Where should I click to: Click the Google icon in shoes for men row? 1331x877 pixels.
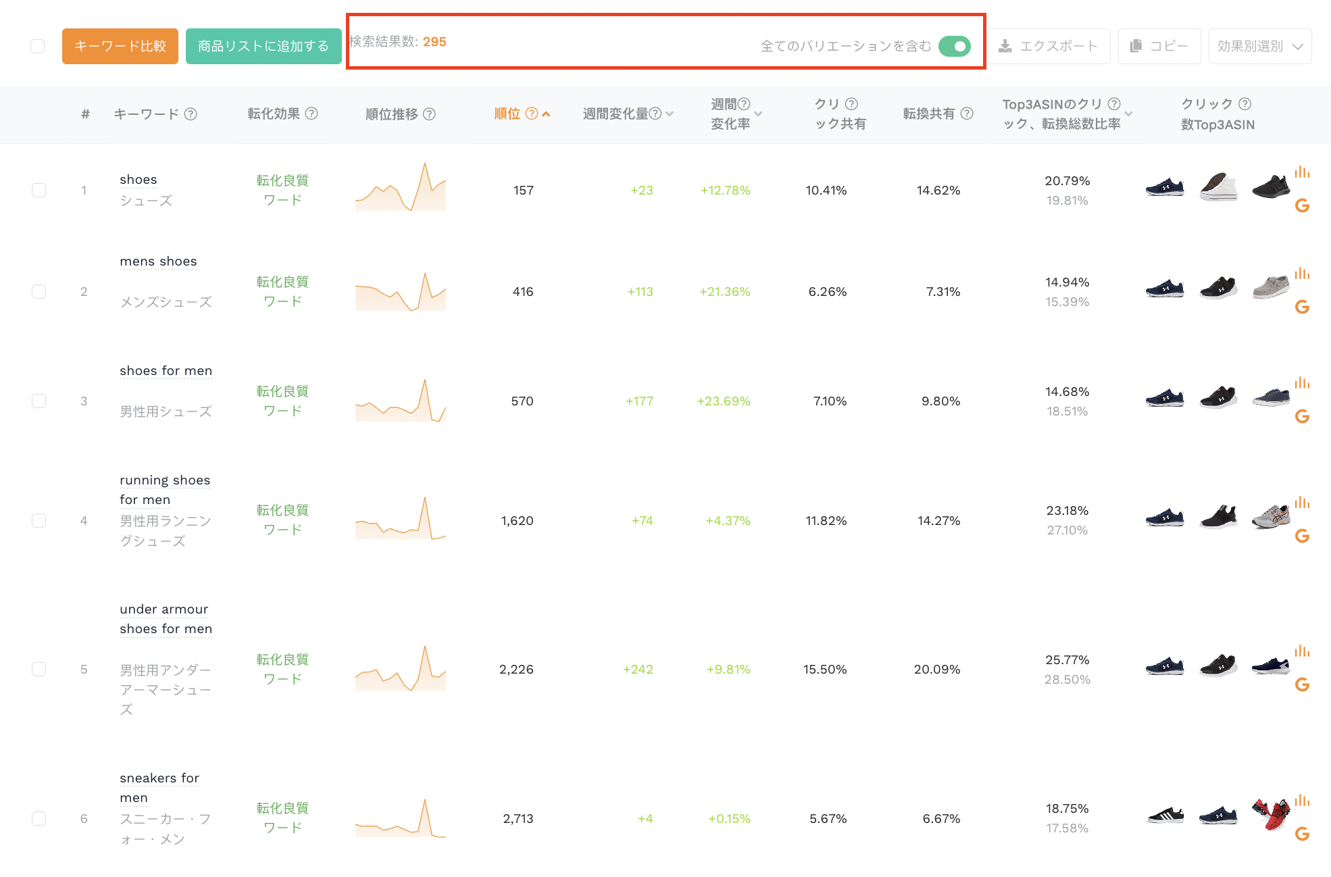pyautogui.click(x=1302, y=417)
